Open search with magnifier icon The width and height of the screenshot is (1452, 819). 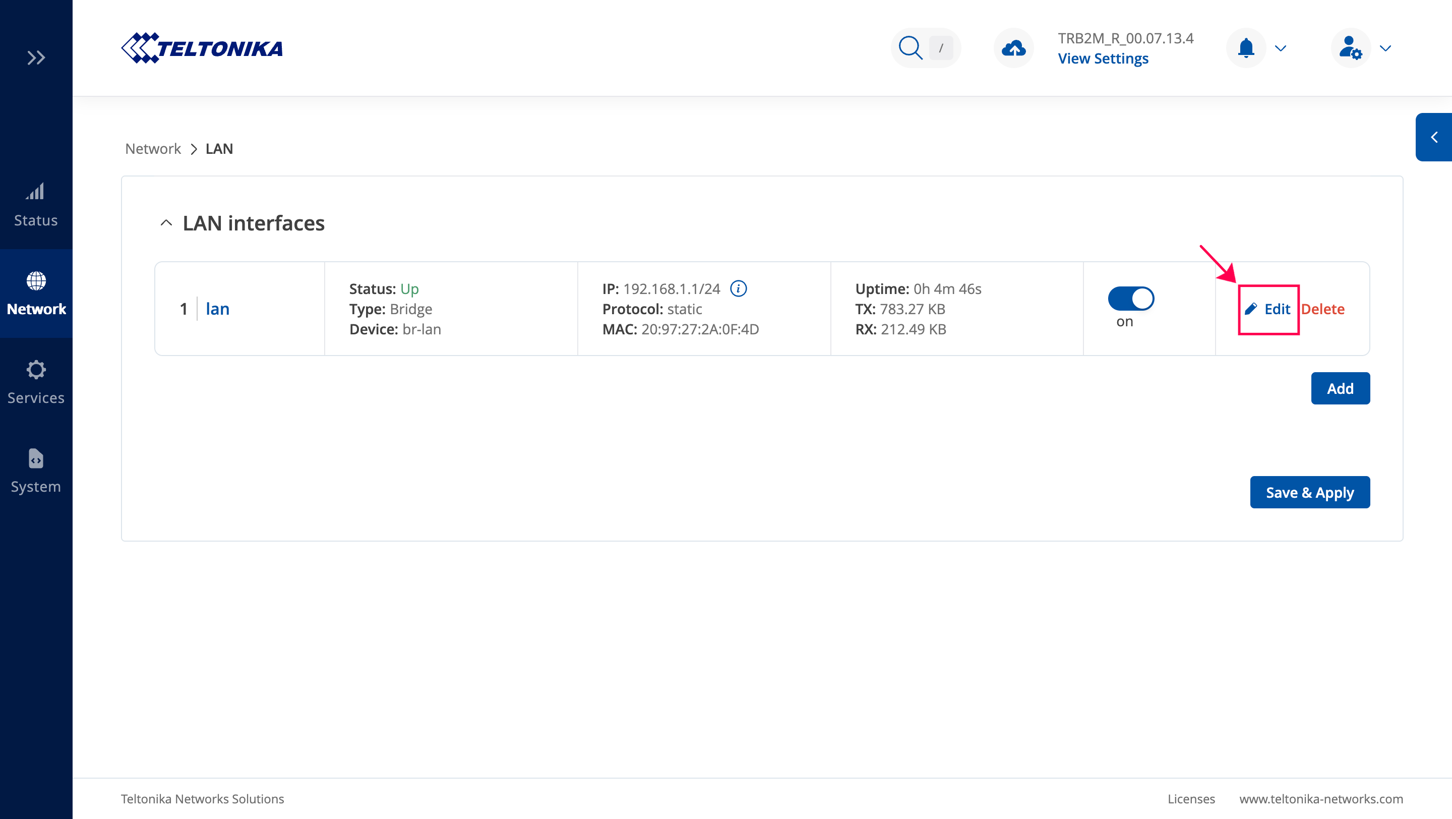911,48
